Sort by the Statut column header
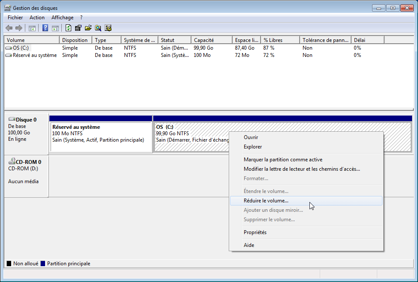The image size is (418, 282). [x=175, y=40]
